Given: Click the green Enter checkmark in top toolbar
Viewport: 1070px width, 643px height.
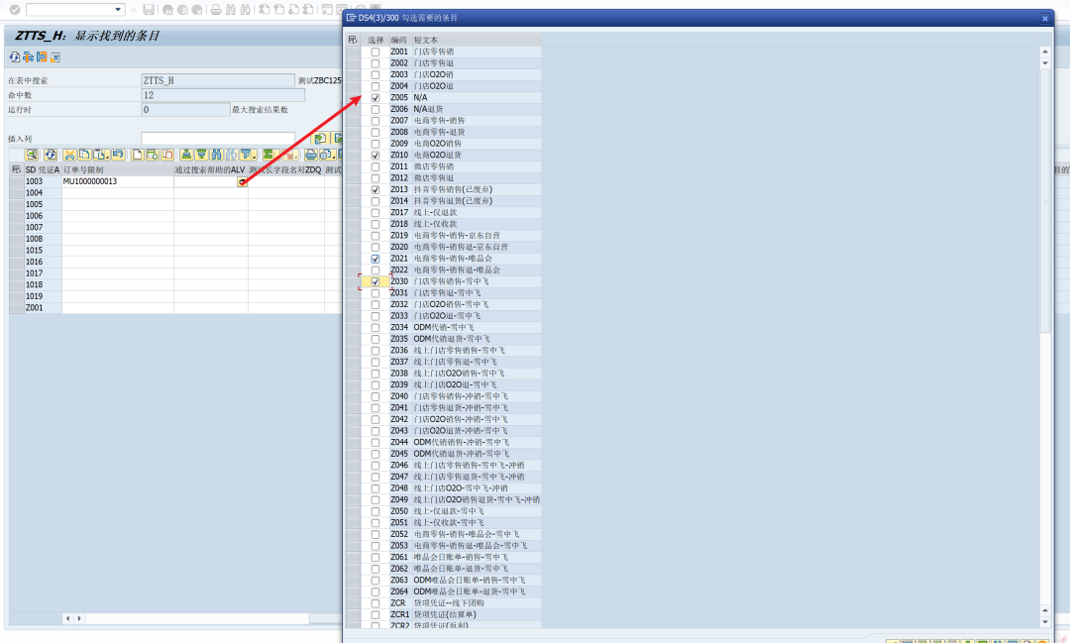Looking at the screenshot, I should click(x=15, y=10).
